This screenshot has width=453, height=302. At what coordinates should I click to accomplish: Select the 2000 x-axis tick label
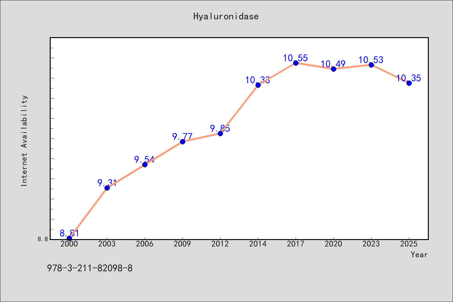(x=69, y=244)
